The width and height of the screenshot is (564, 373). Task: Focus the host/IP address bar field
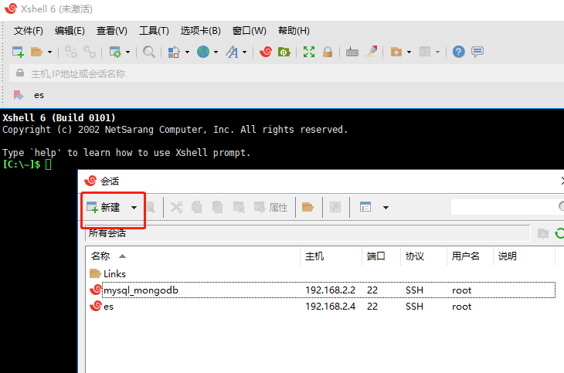click(287, 73)
